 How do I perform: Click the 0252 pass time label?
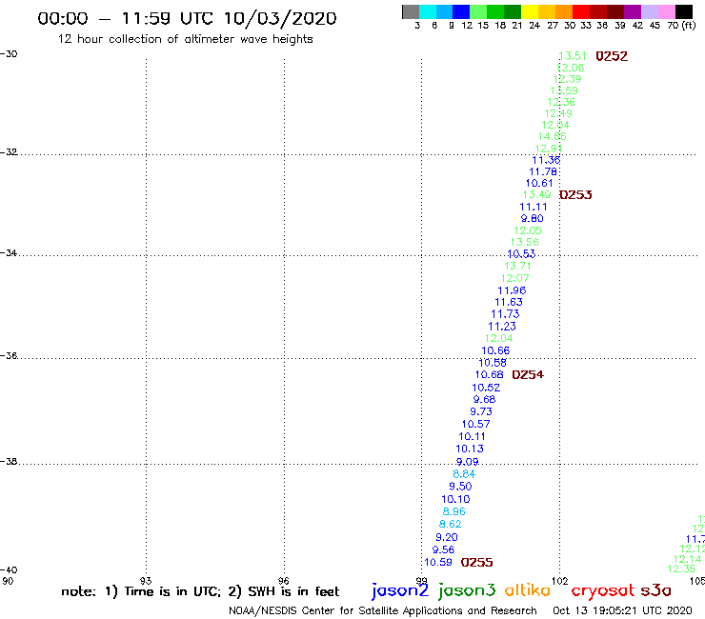pyautogui.click(x=612, y=56)
